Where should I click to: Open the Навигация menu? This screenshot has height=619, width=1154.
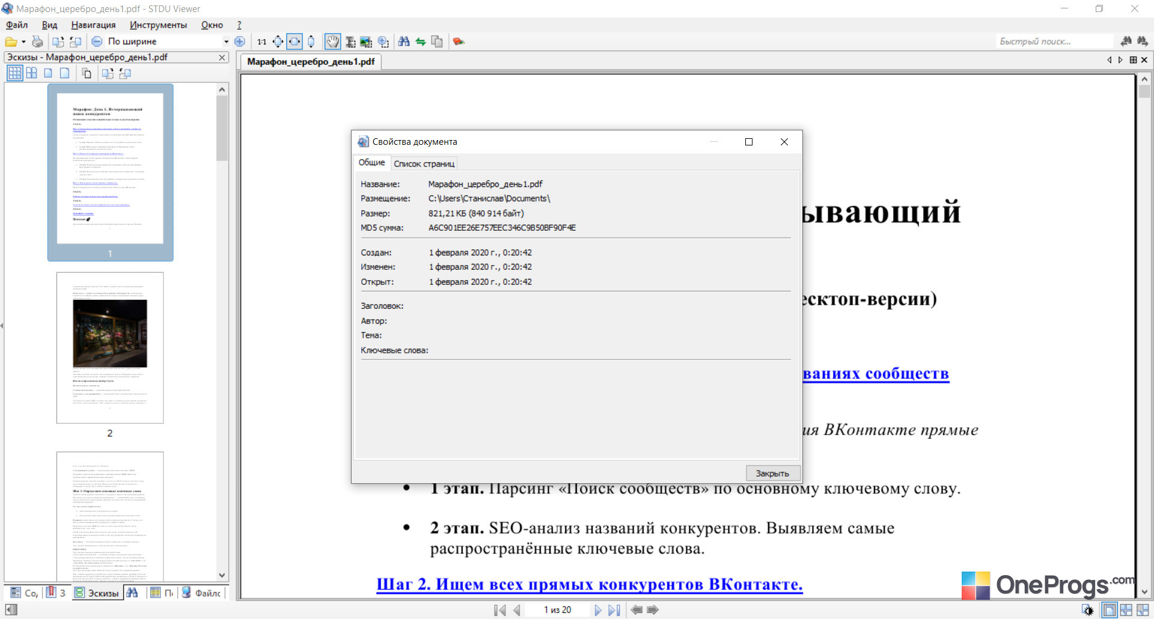[x=93, y=25]
